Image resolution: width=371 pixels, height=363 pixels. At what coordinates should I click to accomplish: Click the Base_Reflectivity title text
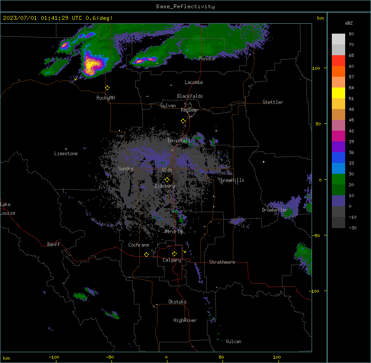click(x=185, y=6)
